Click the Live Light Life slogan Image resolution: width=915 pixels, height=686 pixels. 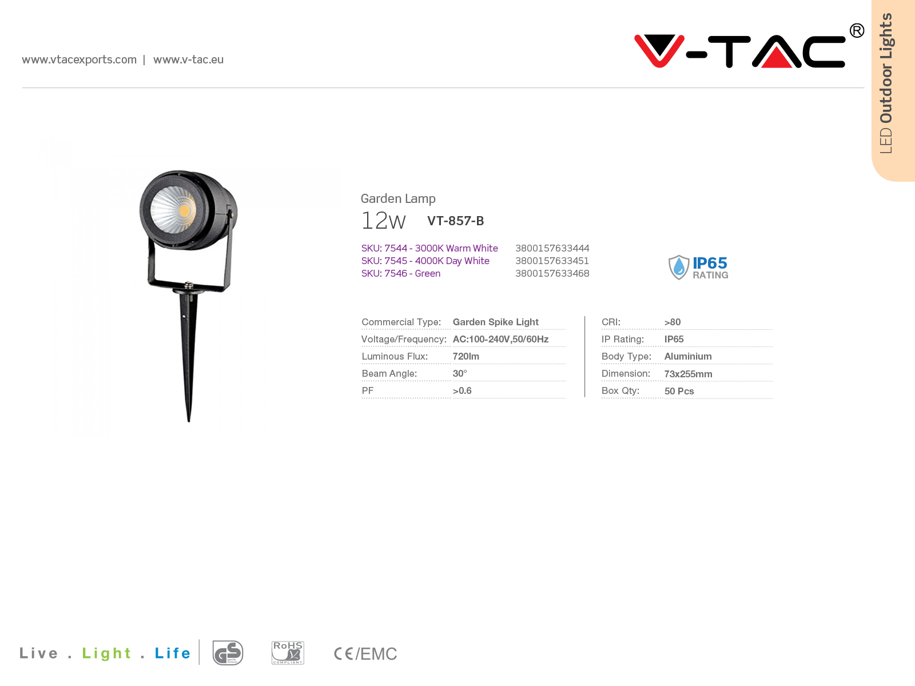[x=105, y=653]
